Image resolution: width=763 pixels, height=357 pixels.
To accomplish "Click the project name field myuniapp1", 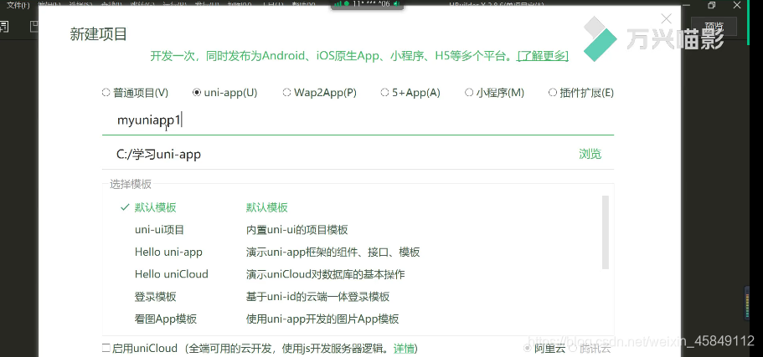I will click(x=358, y=120).
